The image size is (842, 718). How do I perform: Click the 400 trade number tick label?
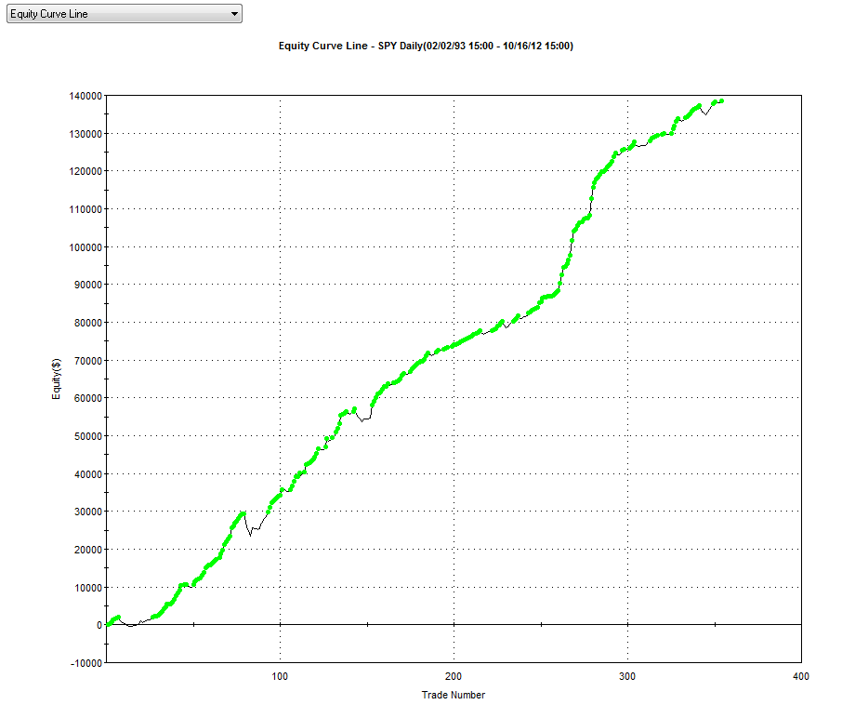coord(801,677)
